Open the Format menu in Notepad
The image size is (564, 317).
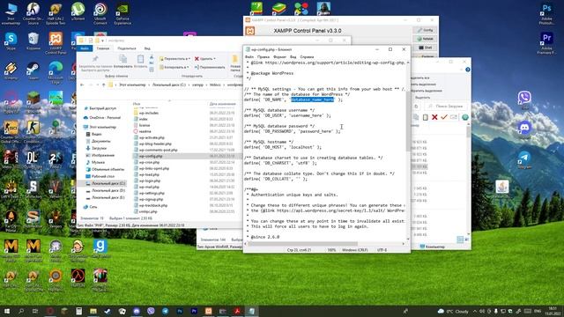pos(279,56)
